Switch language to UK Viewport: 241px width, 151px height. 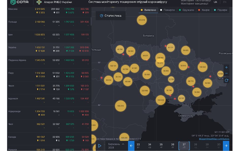[215, 2]
